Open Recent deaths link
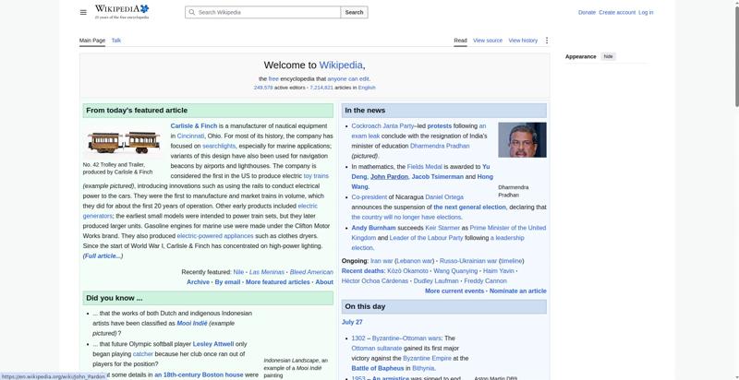739x380 pixels. [x=363, y=271]
